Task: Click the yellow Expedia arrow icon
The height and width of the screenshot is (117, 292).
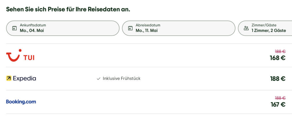Action: click(x=9, y=78)
